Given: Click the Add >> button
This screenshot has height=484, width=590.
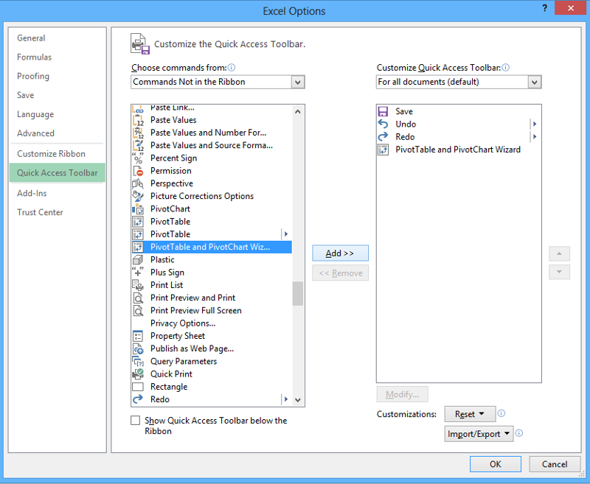Looking at the screenshot, I should tap(340, 253).
